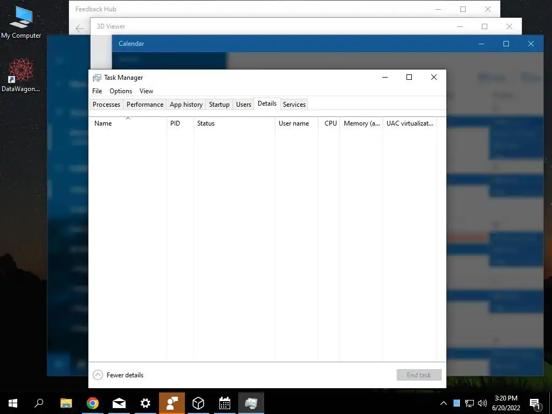Image resolution: width=552 pixels, height=414 pixels.
Task: Open taskbar search magnifier
Action: pyautogui.click(x=39, y=403)
